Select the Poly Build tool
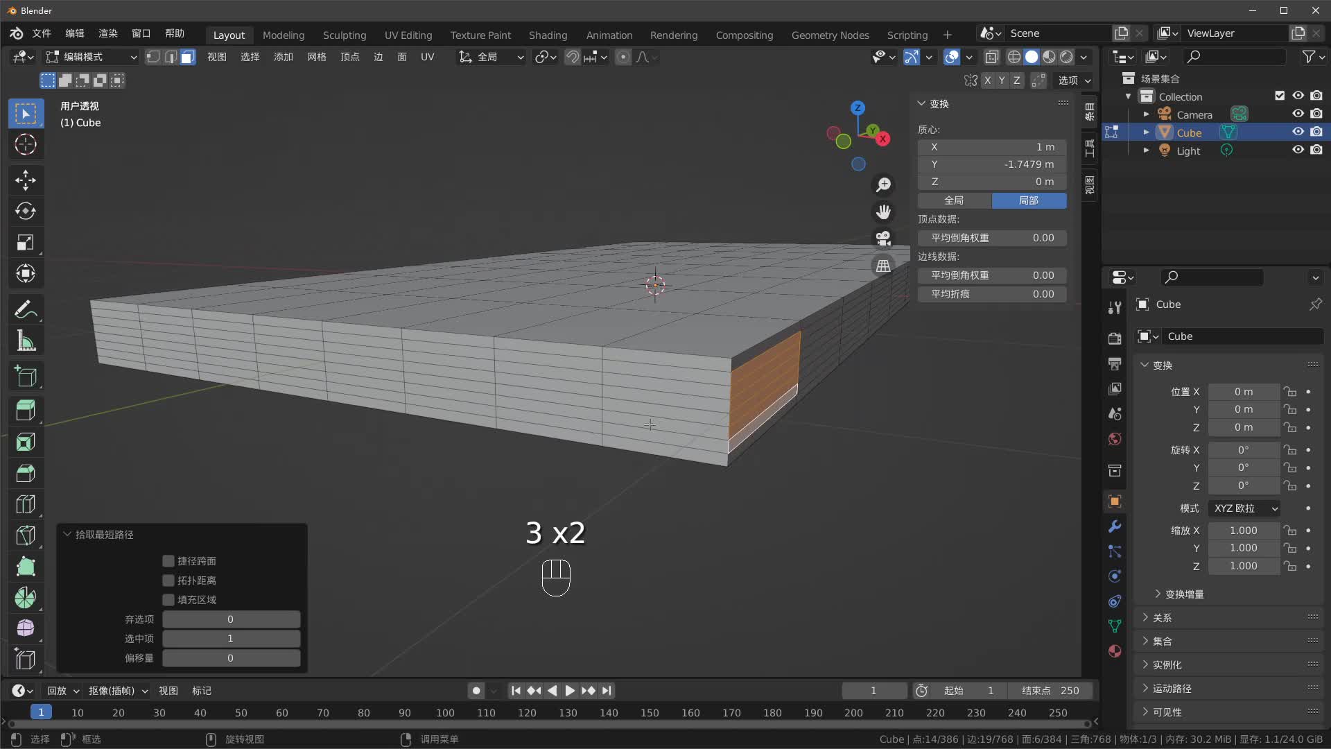The width and height of the screenshot is (1331, 749). pyautogui.click(x=26, y=567)
